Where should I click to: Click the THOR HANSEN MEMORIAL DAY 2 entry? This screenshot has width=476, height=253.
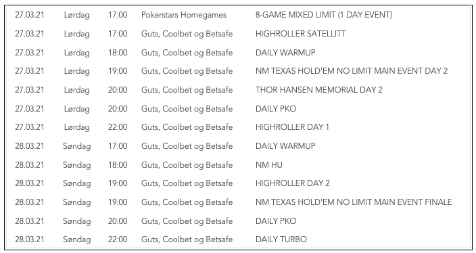click(318, 90)
